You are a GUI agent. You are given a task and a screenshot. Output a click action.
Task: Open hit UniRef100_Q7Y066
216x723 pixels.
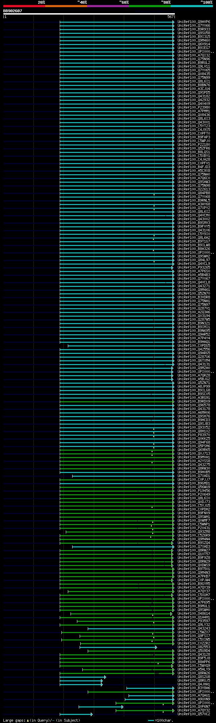click(x=194, y=25)
